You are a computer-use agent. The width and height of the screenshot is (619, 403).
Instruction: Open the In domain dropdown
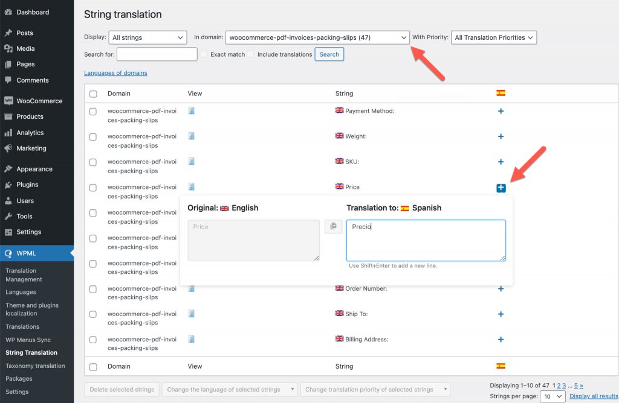tap(317, 37)
